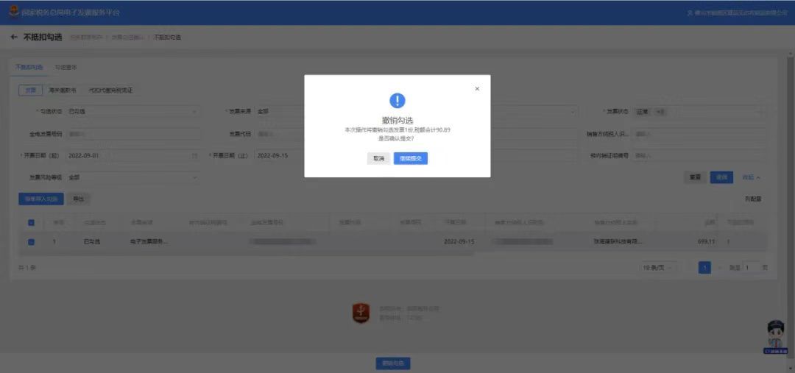Click 取消 to cancel 撤销勾选
The width and height of the screenshot is (795, 373).
coord(378,158)
